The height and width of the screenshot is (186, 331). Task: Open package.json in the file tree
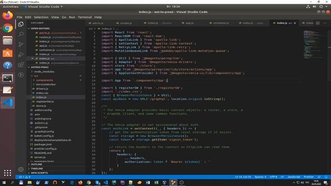43,145
